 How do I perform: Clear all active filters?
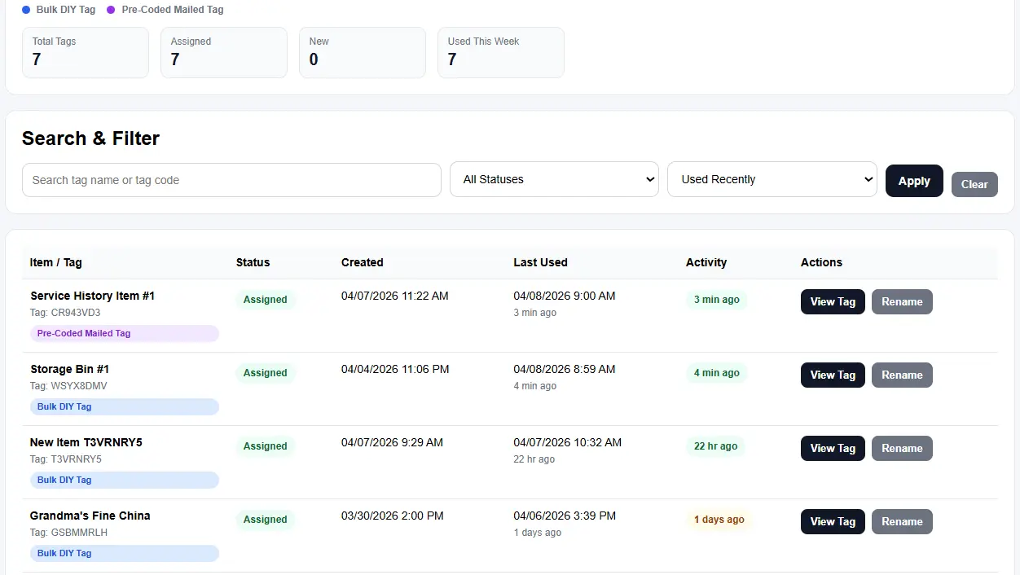(974, 184)
